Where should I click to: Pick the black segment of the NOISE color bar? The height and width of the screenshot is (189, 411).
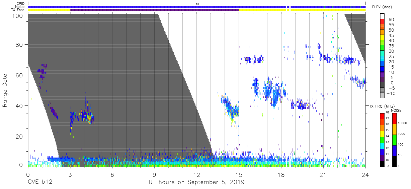pos(394,161)
